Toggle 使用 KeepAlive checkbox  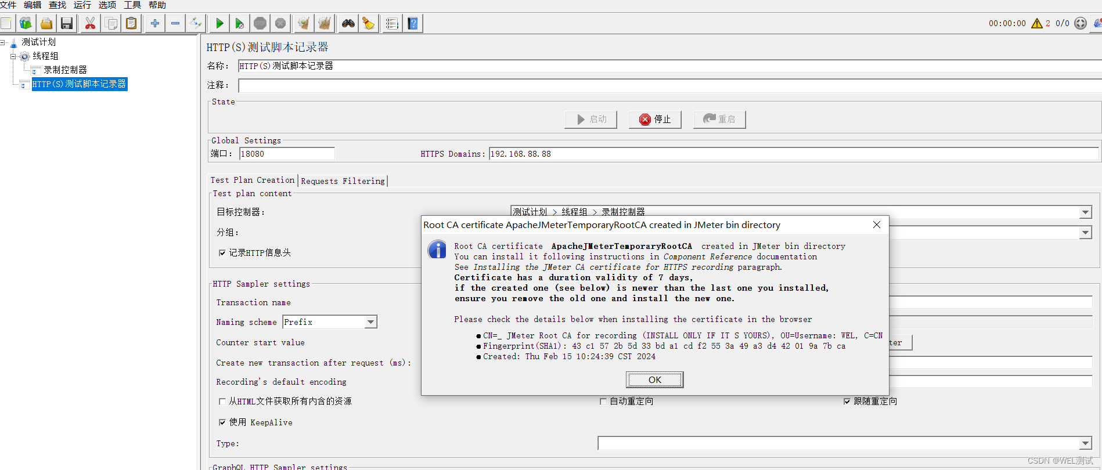tap(222, 422)
